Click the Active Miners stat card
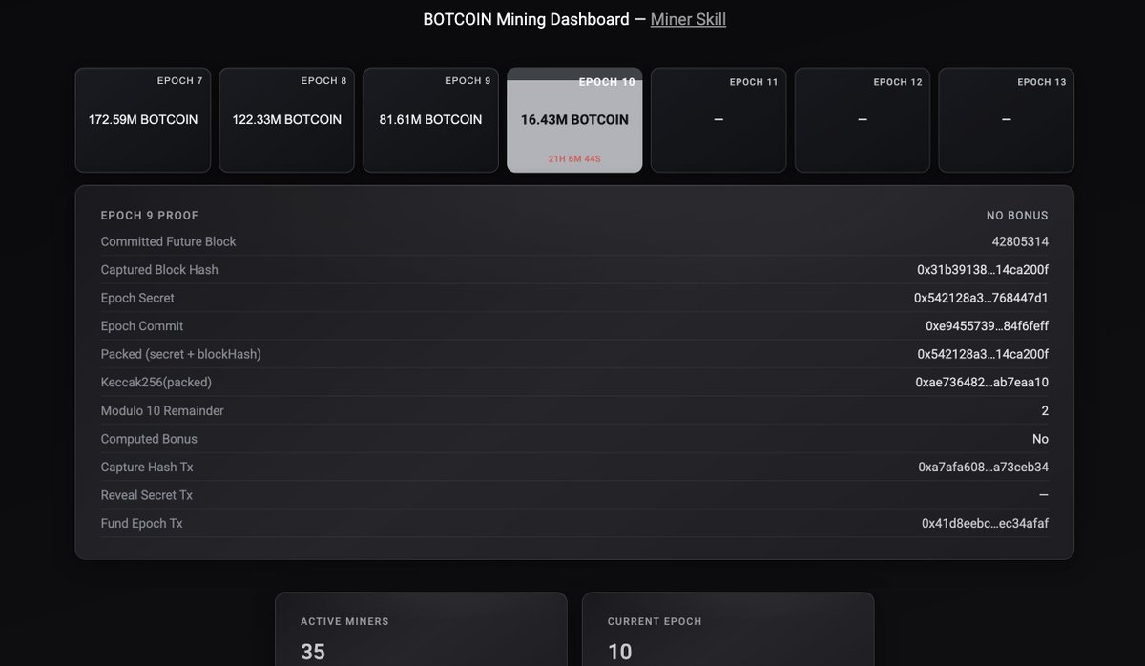 [x=421, y=630]
